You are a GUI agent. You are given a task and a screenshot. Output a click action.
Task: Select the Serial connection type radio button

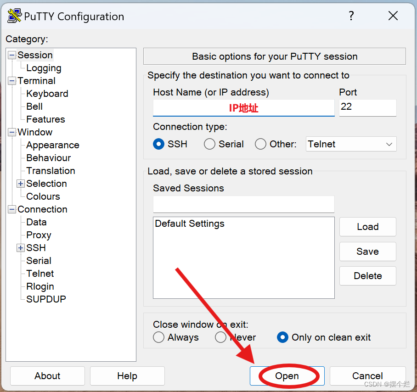209,144
